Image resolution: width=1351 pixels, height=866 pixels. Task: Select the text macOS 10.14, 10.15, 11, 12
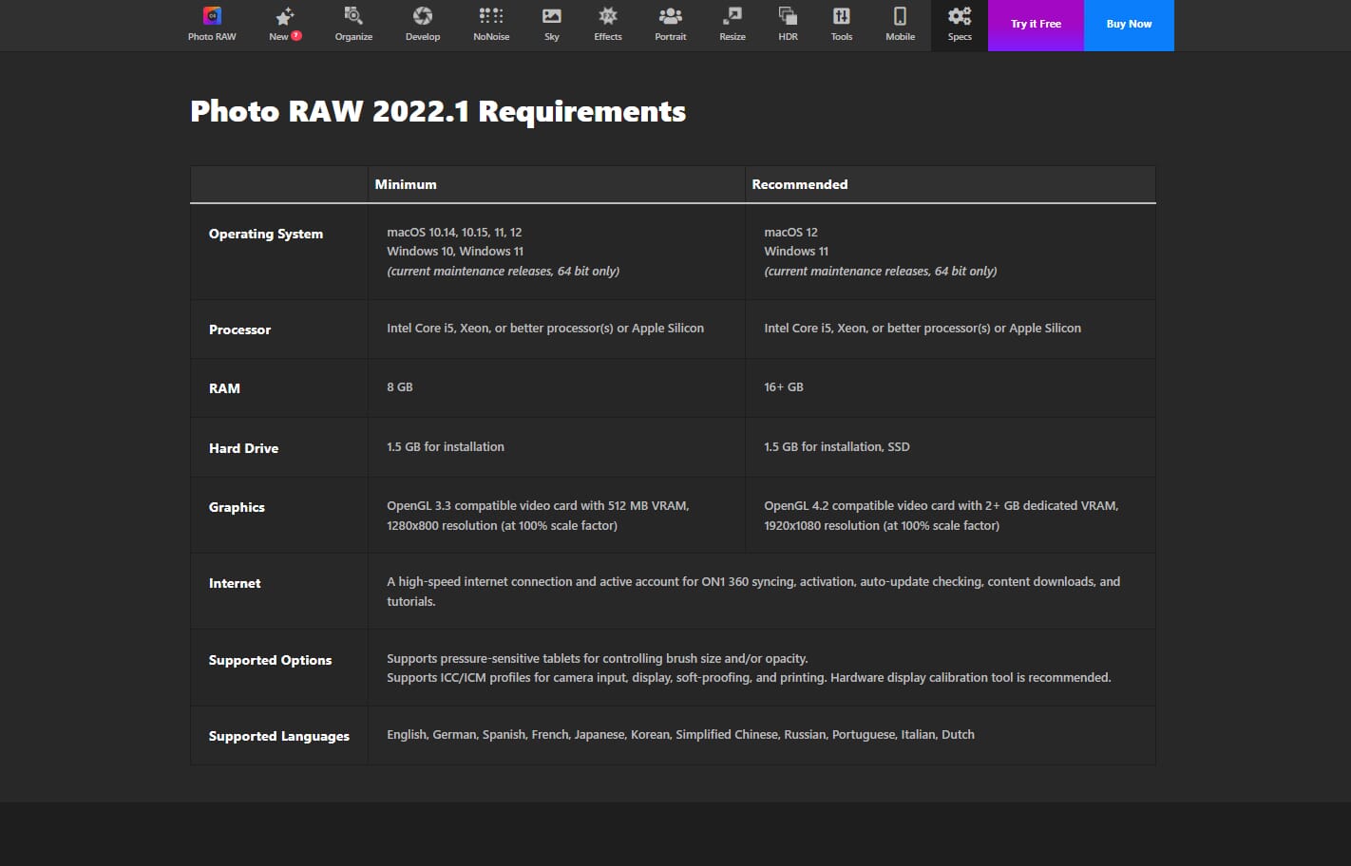point(454,233)
